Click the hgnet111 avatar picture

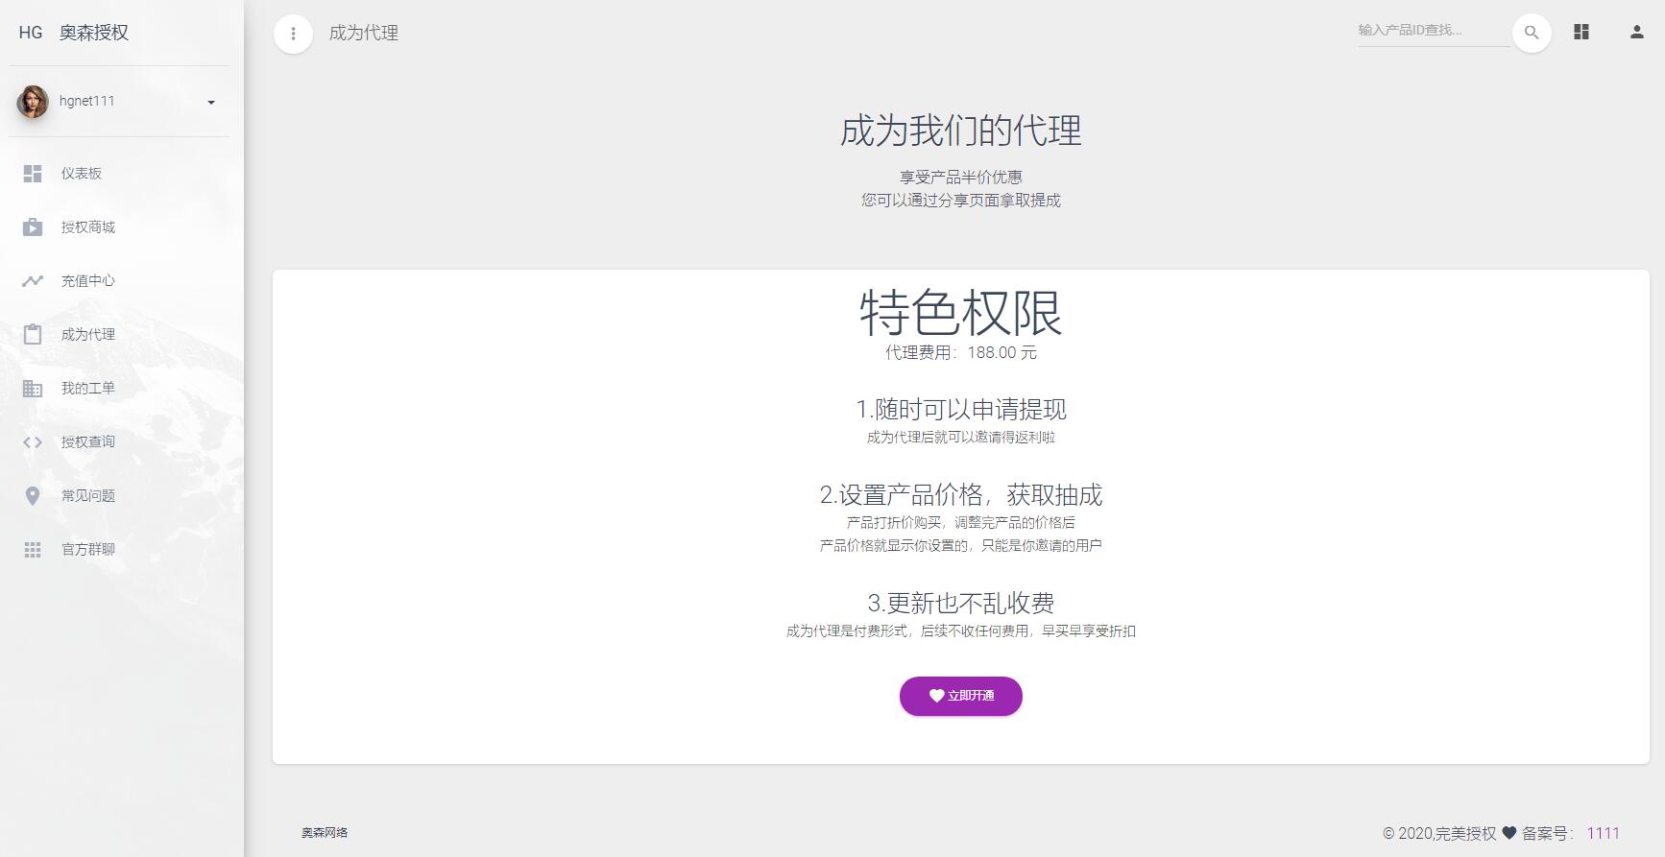33,101
